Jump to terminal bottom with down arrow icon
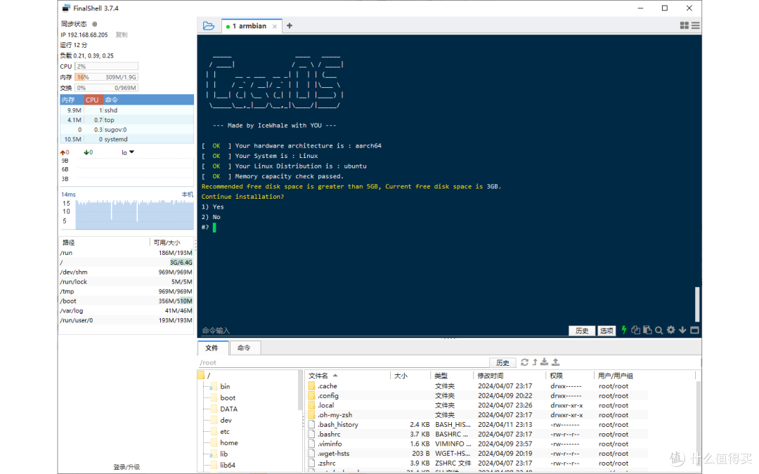The height and width of the screenshot is (474, 759). 682,330
